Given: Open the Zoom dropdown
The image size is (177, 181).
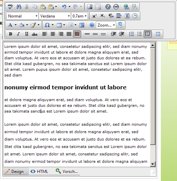Looking at the screenshot, I should (106, 25).
